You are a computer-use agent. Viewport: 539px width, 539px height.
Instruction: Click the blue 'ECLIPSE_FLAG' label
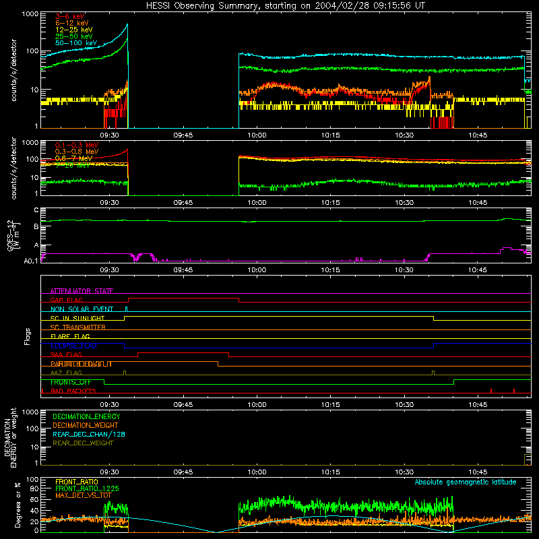pyautogui.click(x=73, y=346)
